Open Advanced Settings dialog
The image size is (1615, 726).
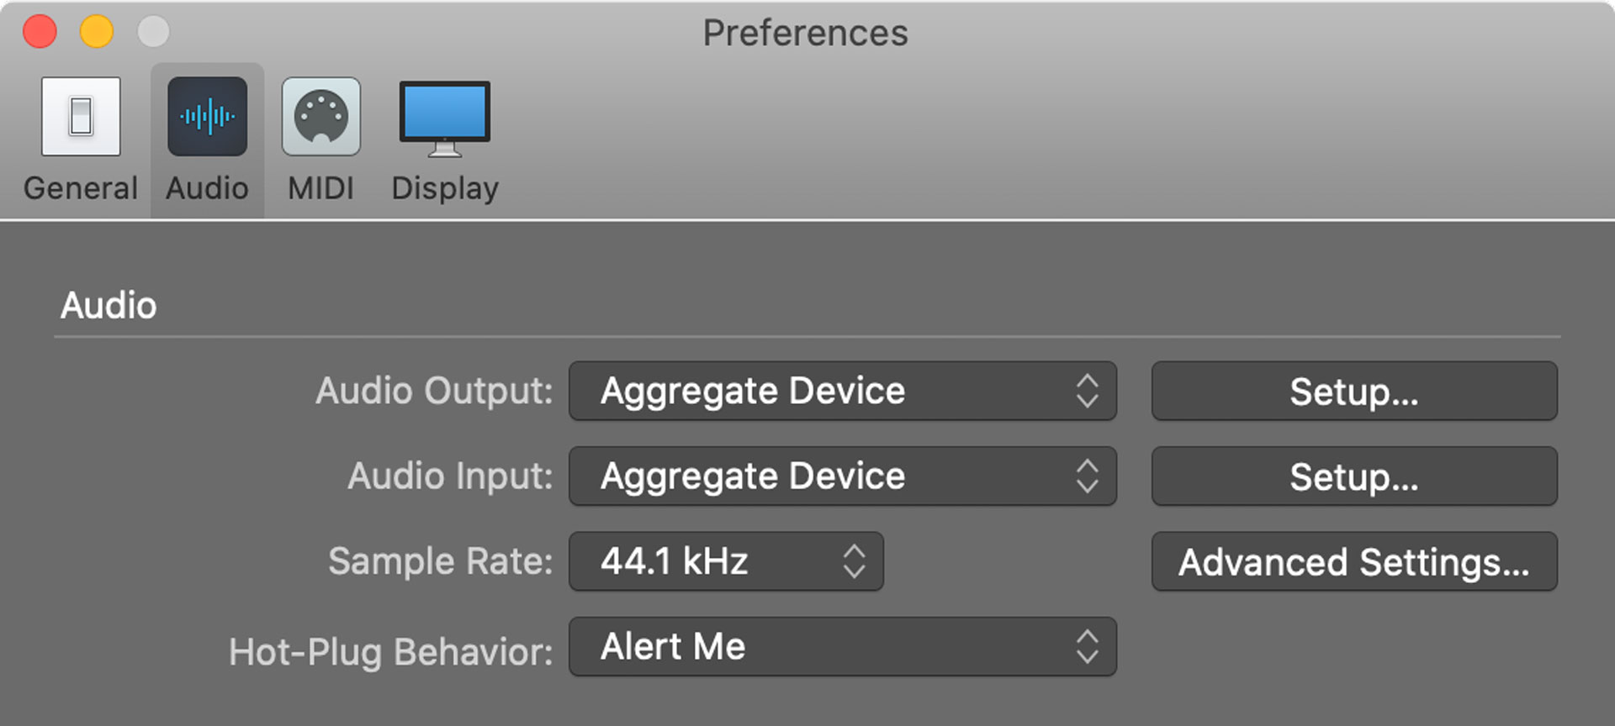coord(1354,561)
